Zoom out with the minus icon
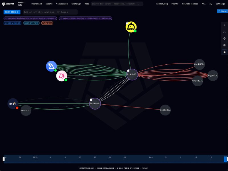The height and width of the screenshot is (171, 228). 224,45
